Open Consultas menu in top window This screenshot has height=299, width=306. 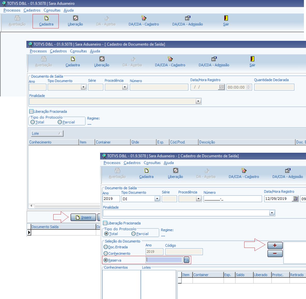[52, 10]
